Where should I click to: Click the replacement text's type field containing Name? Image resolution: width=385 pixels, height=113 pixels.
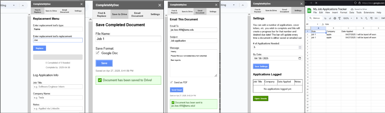tap(58, 29)
